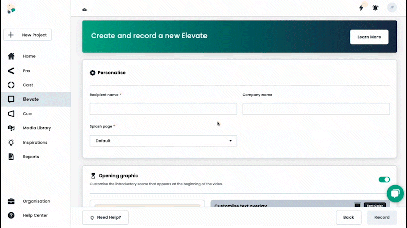Open Organisation from the sidebar
This screenshot has width=407, height=228.
pyautogui.click(x=36, y=201)
